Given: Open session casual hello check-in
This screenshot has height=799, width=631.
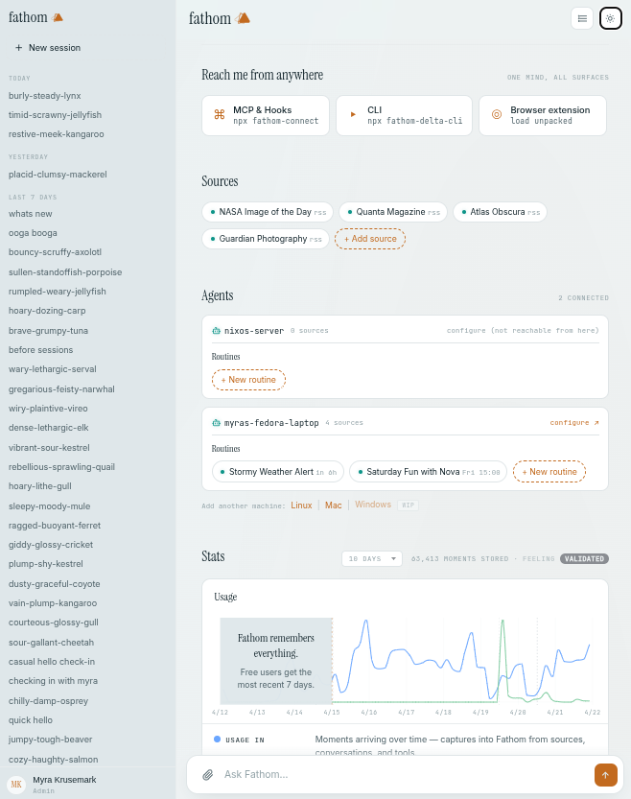Looking at the screenshot, I should (52, 662).
